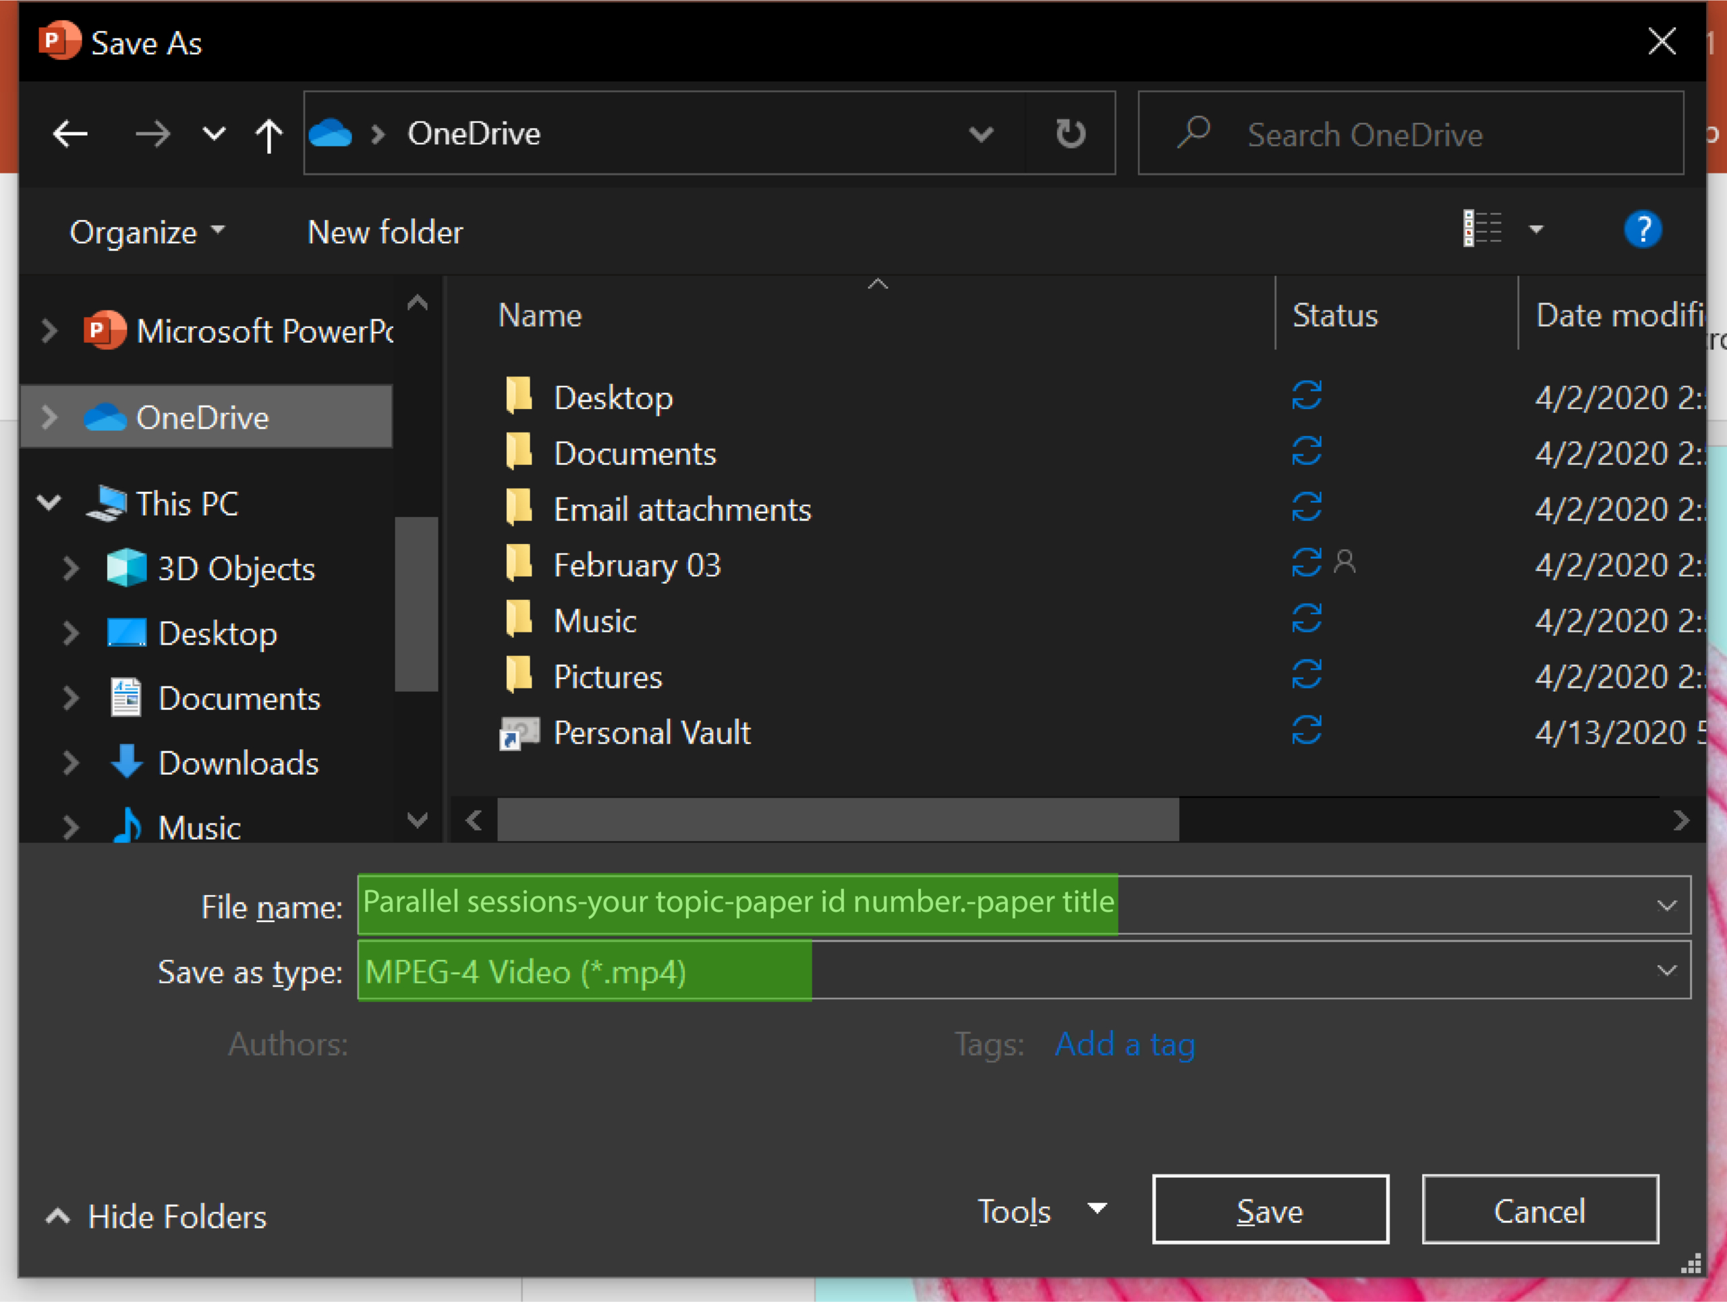
Task: Click the horizontal scrollbar thumb
Action: click(x=837, y=820)
